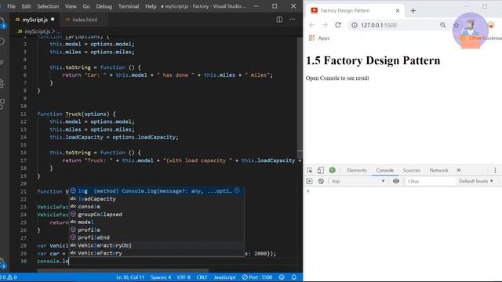Open a new browser tab
Screen dimensions: 502x282
413,10
